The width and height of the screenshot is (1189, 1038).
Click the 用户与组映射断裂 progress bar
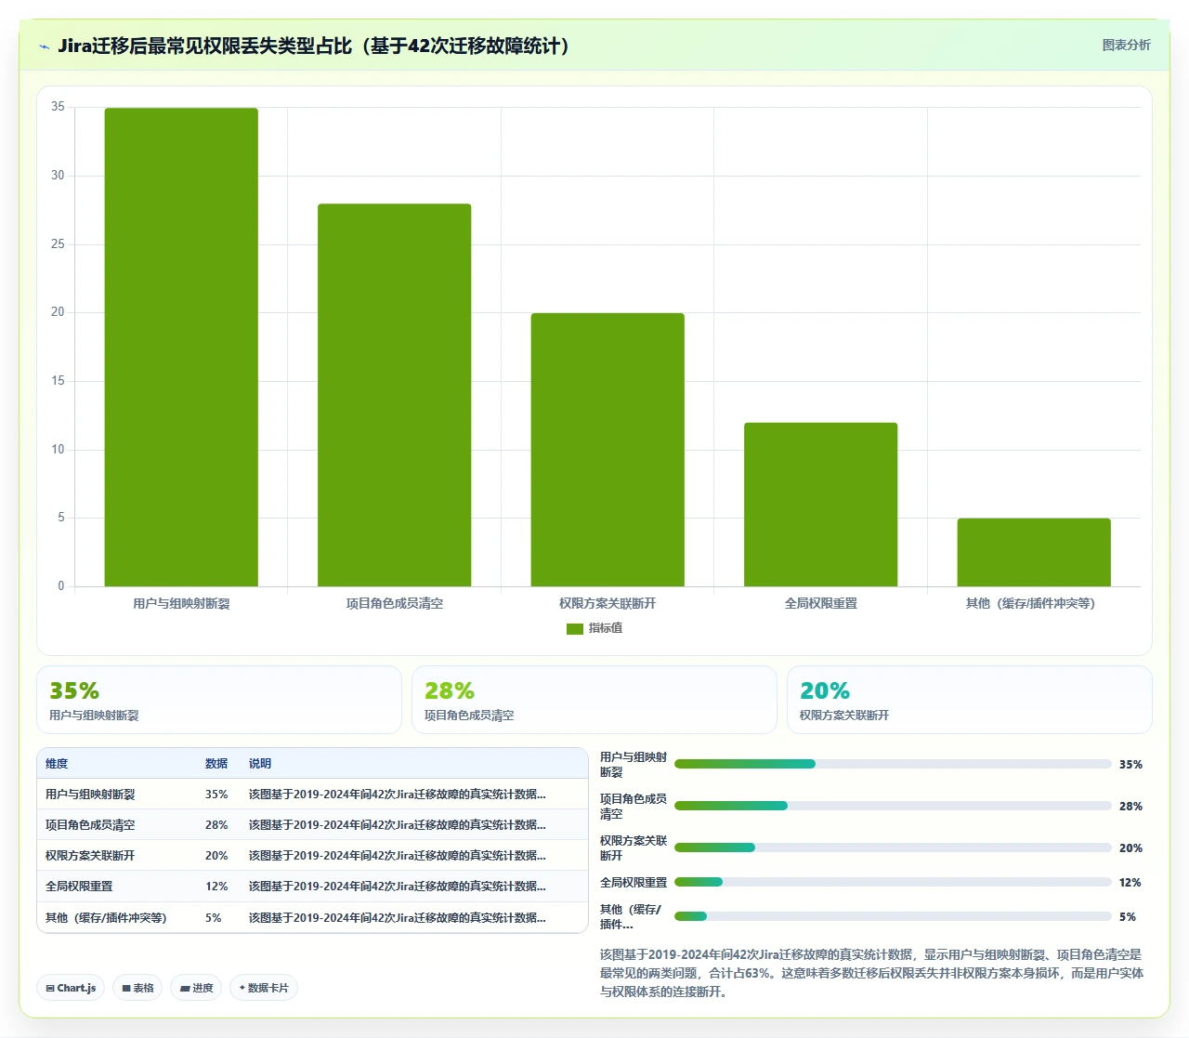[x=893, y=764]
